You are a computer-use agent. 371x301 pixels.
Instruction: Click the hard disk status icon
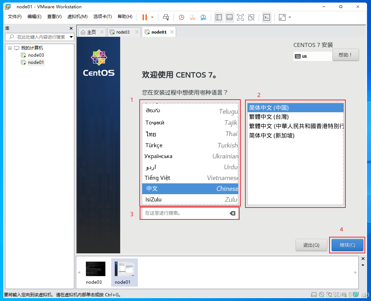(314, 295)
